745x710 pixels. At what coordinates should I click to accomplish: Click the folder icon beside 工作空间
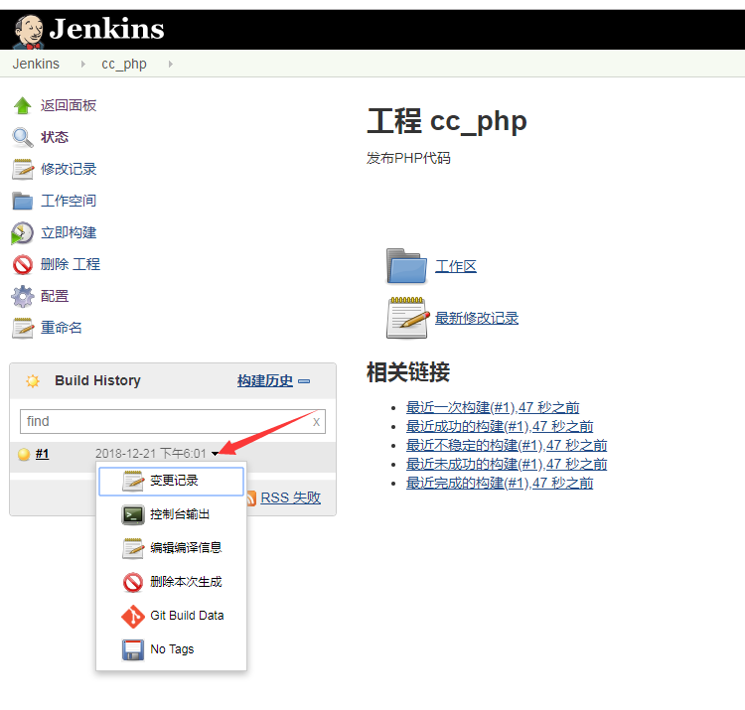click(22, 201)
